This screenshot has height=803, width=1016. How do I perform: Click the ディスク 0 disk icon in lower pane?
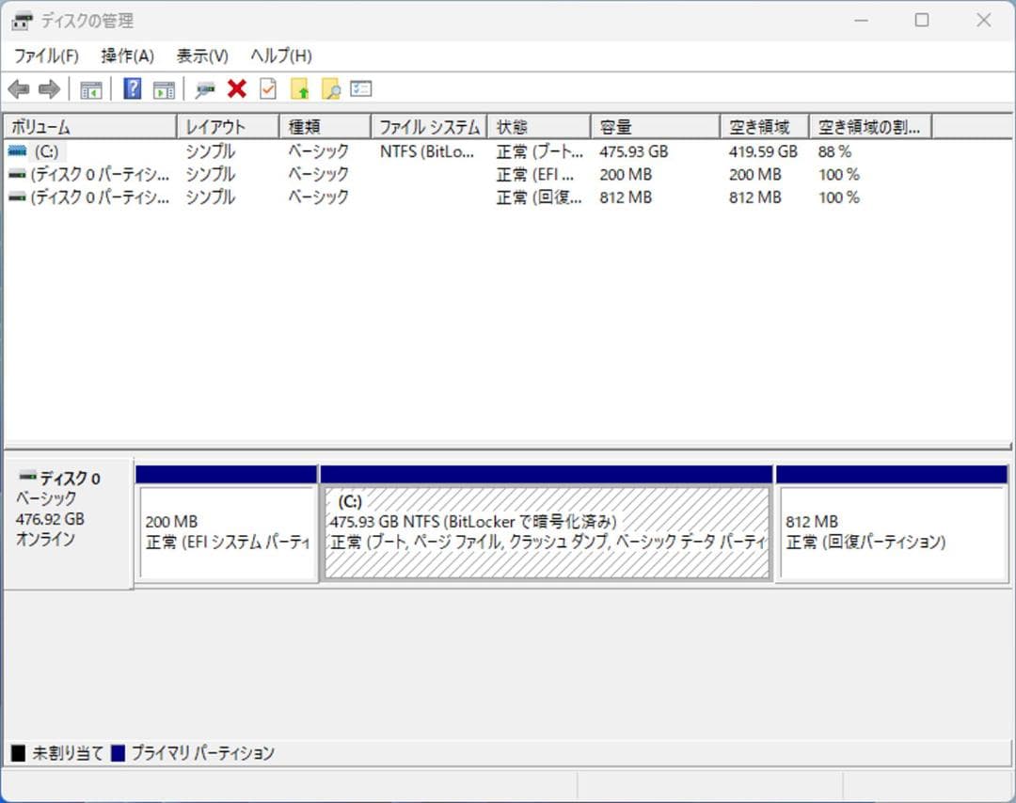pos(28,477)
